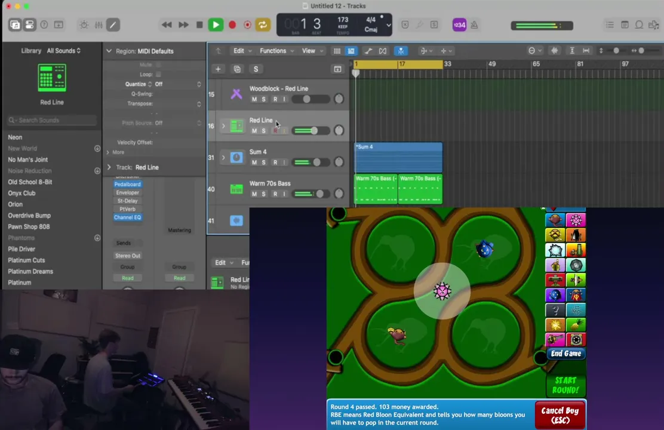
Task: Duplicate track with the duplicate button
Action: pyautogui.click(x=237, y=69)
